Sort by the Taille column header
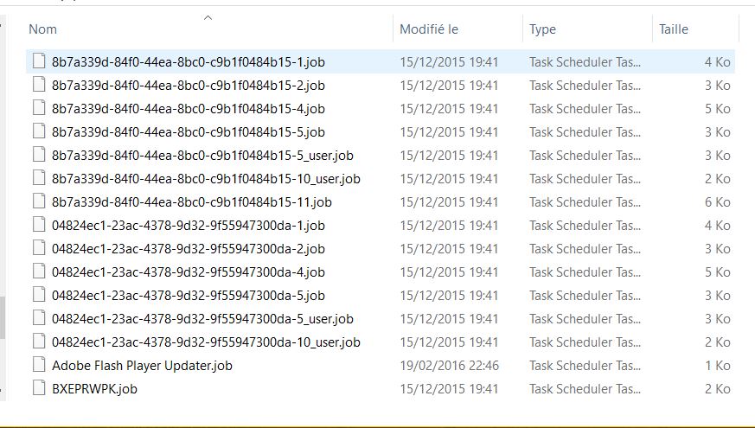Viewport: 755px width, 428px height. 674,29
